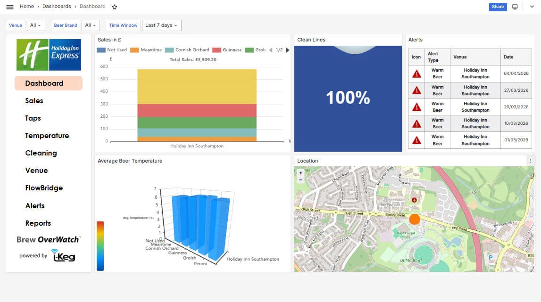The width and height of the screenshot is (541, 302).
Task: Select Dashboard in the side menu
Action: coord(48,83)
